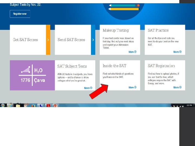Click the 'Find out what kinds of questions' description
The image size is (195, 146).
118,75
